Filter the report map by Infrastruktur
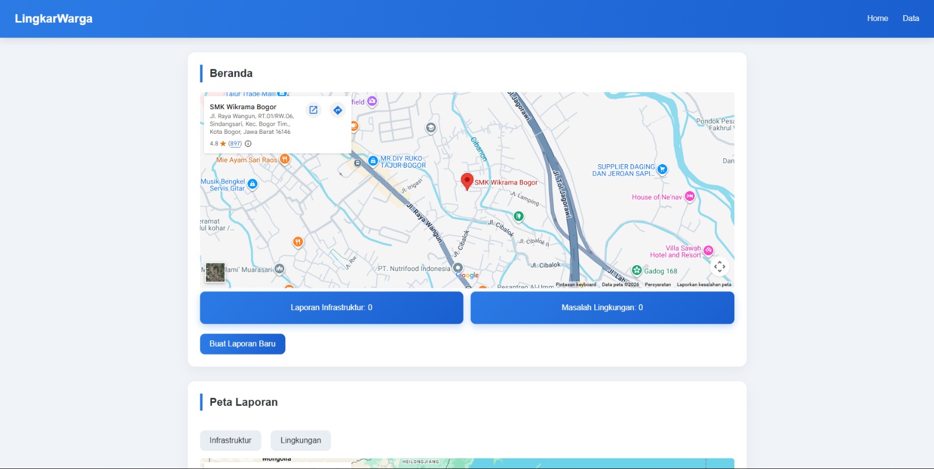The height and width of the screenshot is (469, 934). point(231,440)
